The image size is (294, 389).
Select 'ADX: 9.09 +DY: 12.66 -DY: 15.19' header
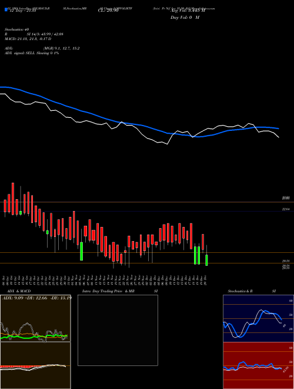(x=37, y=298)
